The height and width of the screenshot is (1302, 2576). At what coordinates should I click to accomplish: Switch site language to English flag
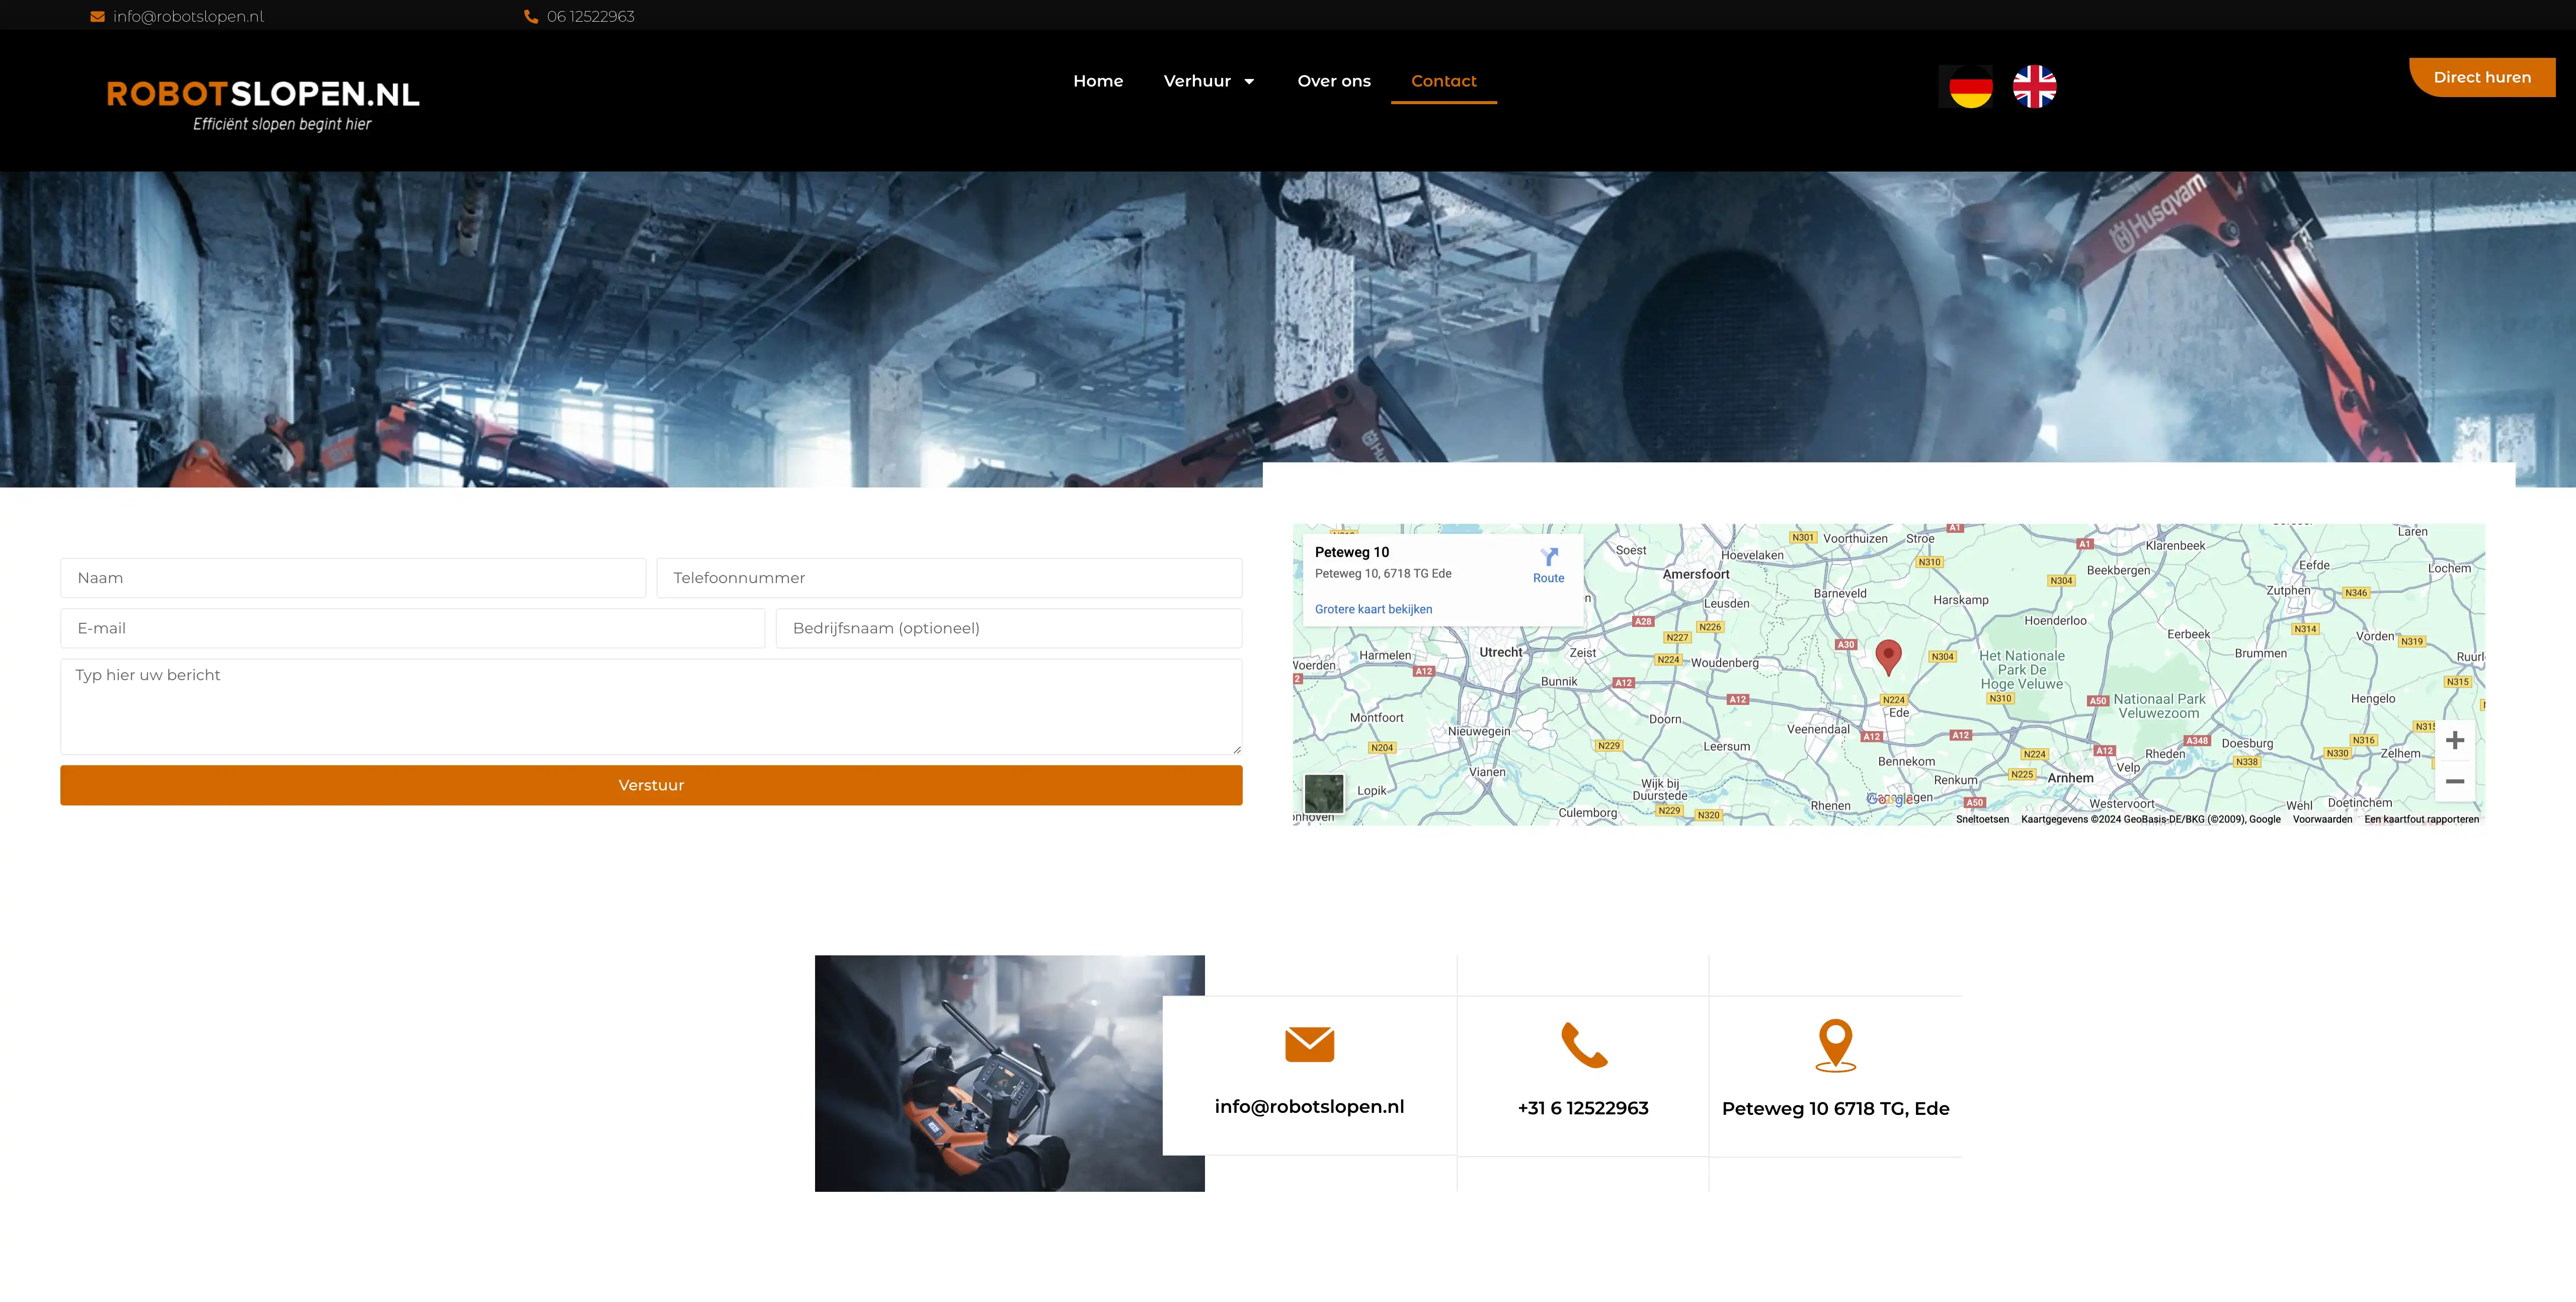click(2034, 87)
